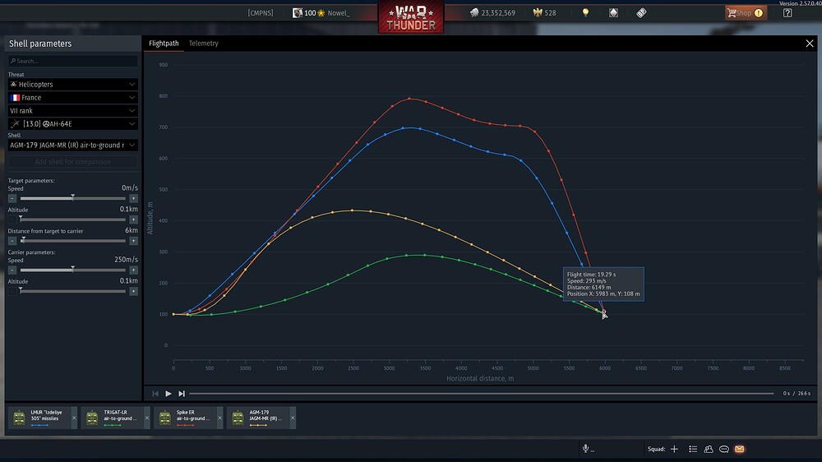Play the flightpath animation
Image resolution: width=822 pixels, height=462 pixels.
(x=169, y=393)
